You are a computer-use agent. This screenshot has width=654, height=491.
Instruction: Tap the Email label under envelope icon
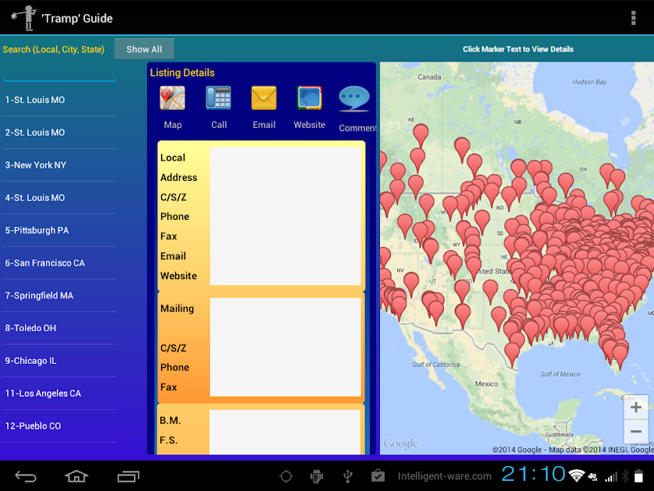tap(264, 125)
